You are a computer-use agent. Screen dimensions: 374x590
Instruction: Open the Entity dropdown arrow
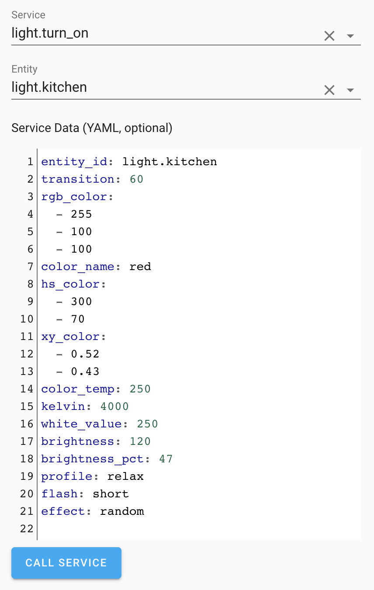[x=350, y=90]
